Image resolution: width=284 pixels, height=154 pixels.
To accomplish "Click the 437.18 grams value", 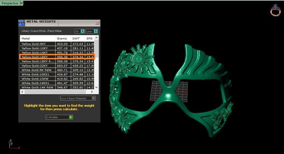I will tap(62, 48).
